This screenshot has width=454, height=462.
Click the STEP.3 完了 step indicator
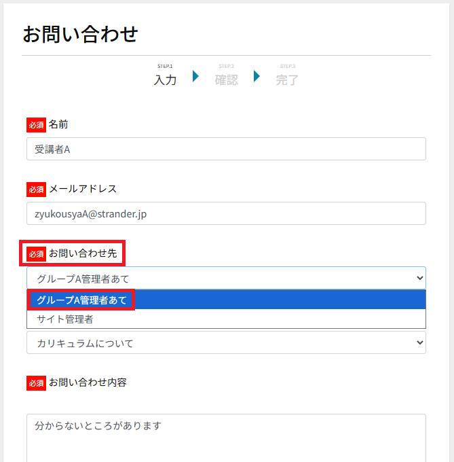pyautogui.click(x=287, y=76)
